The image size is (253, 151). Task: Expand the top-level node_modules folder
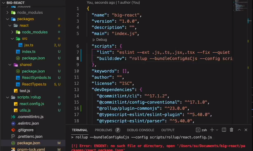pyautogui.click(x=7, y=12)
